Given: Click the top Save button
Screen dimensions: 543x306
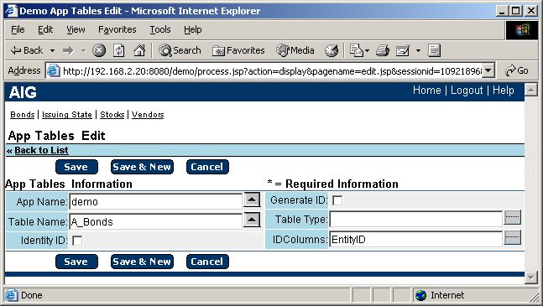Looking at the screenshot, I should click(76, 167).
